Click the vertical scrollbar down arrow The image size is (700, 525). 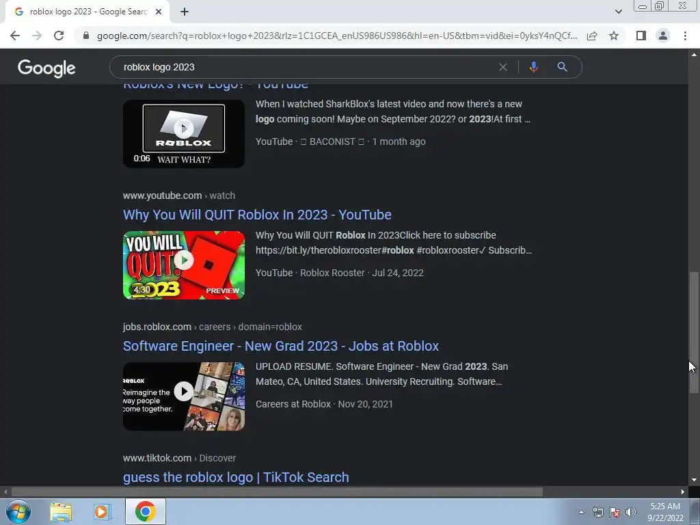click(694, 480)
